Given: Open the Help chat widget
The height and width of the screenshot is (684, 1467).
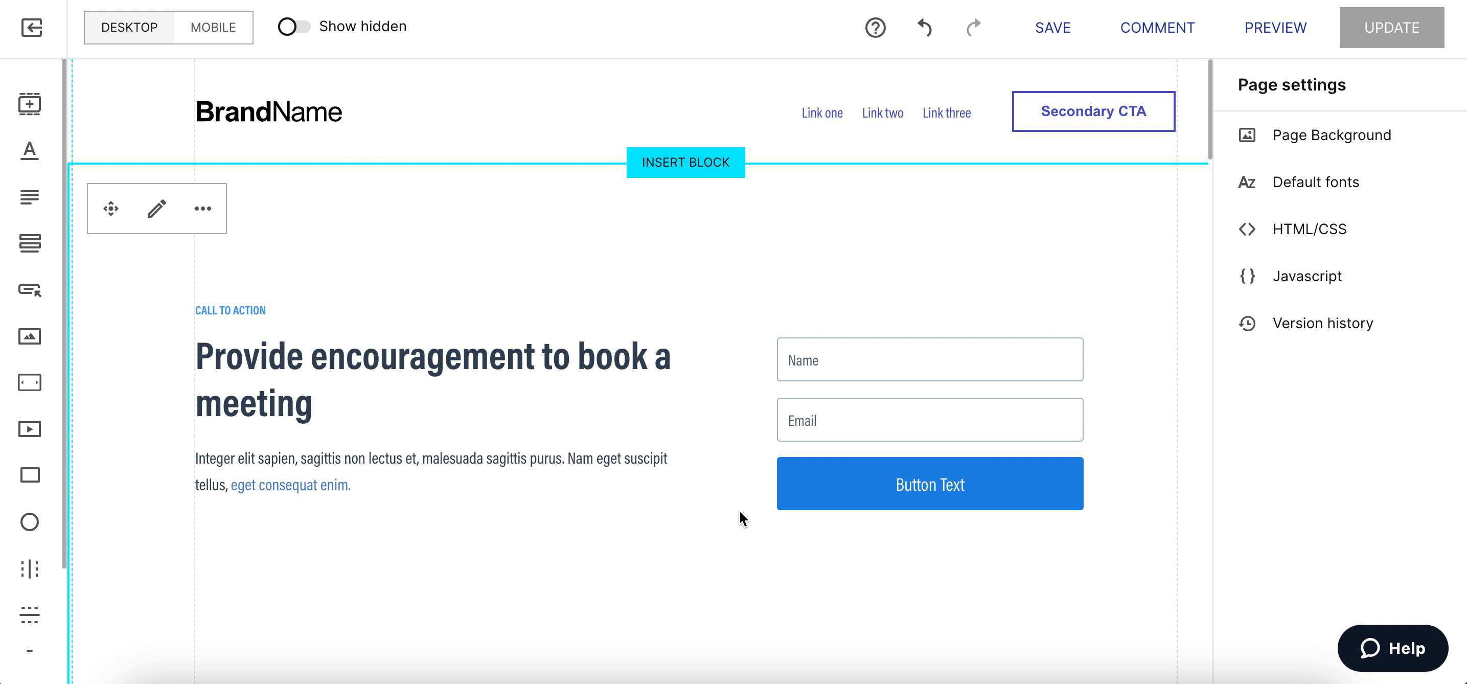Looking at the screenshot, I should pyautogui.click(x=1392, y=648).
